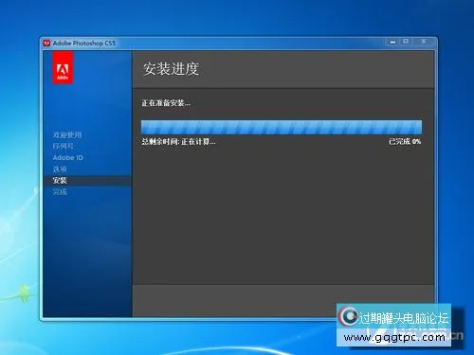Image resolution: width=474 pixels, height=355 pixels.
Task: Click the 总剩余时间: 正在计算... text
Action: point(178,142)
